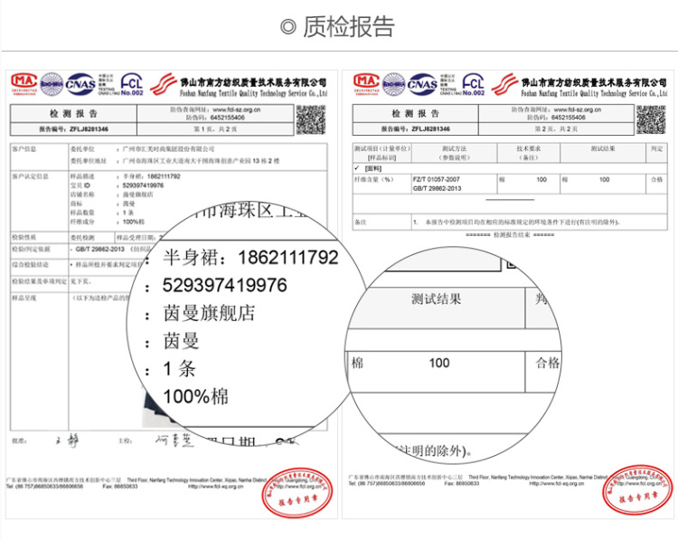Click the FCL No.002 logo on report page 2

[473, 84]
